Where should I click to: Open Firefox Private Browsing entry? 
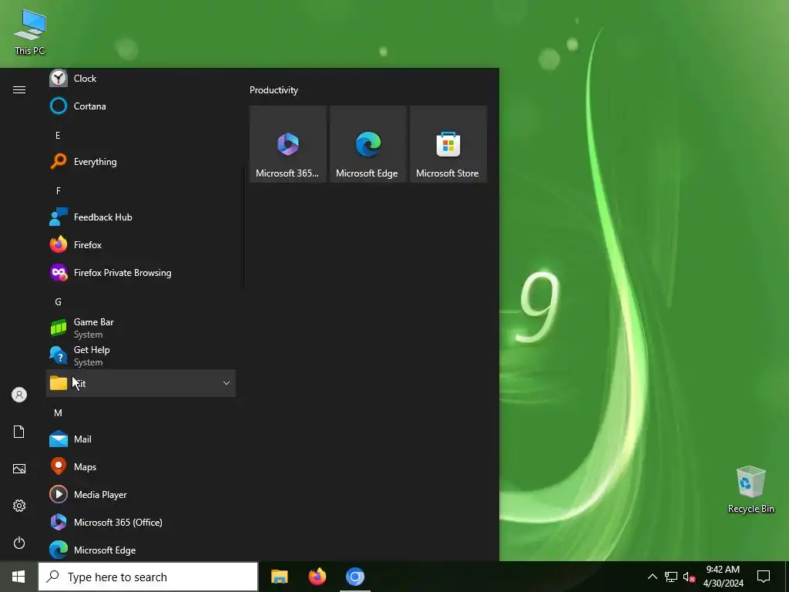(141, 272)
